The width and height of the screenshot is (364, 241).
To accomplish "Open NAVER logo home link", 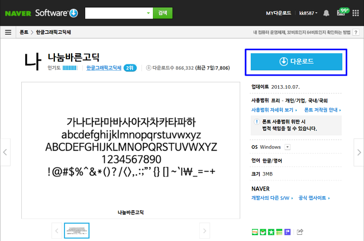I will click(x=18, y=13).
